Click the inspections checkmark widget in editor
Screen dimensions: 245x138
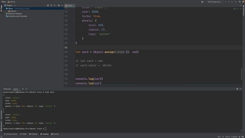pos(235,9)
